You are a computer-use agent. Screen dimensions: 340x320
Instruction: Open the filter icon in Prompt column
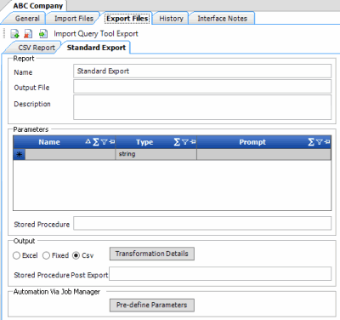tap(320, 142)
